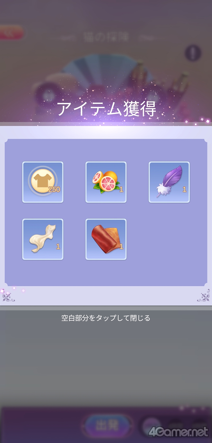The width and height of the screenshot is (212, 443).
Task: Tap the red leather roll item
Action: [x=106, y=239]
